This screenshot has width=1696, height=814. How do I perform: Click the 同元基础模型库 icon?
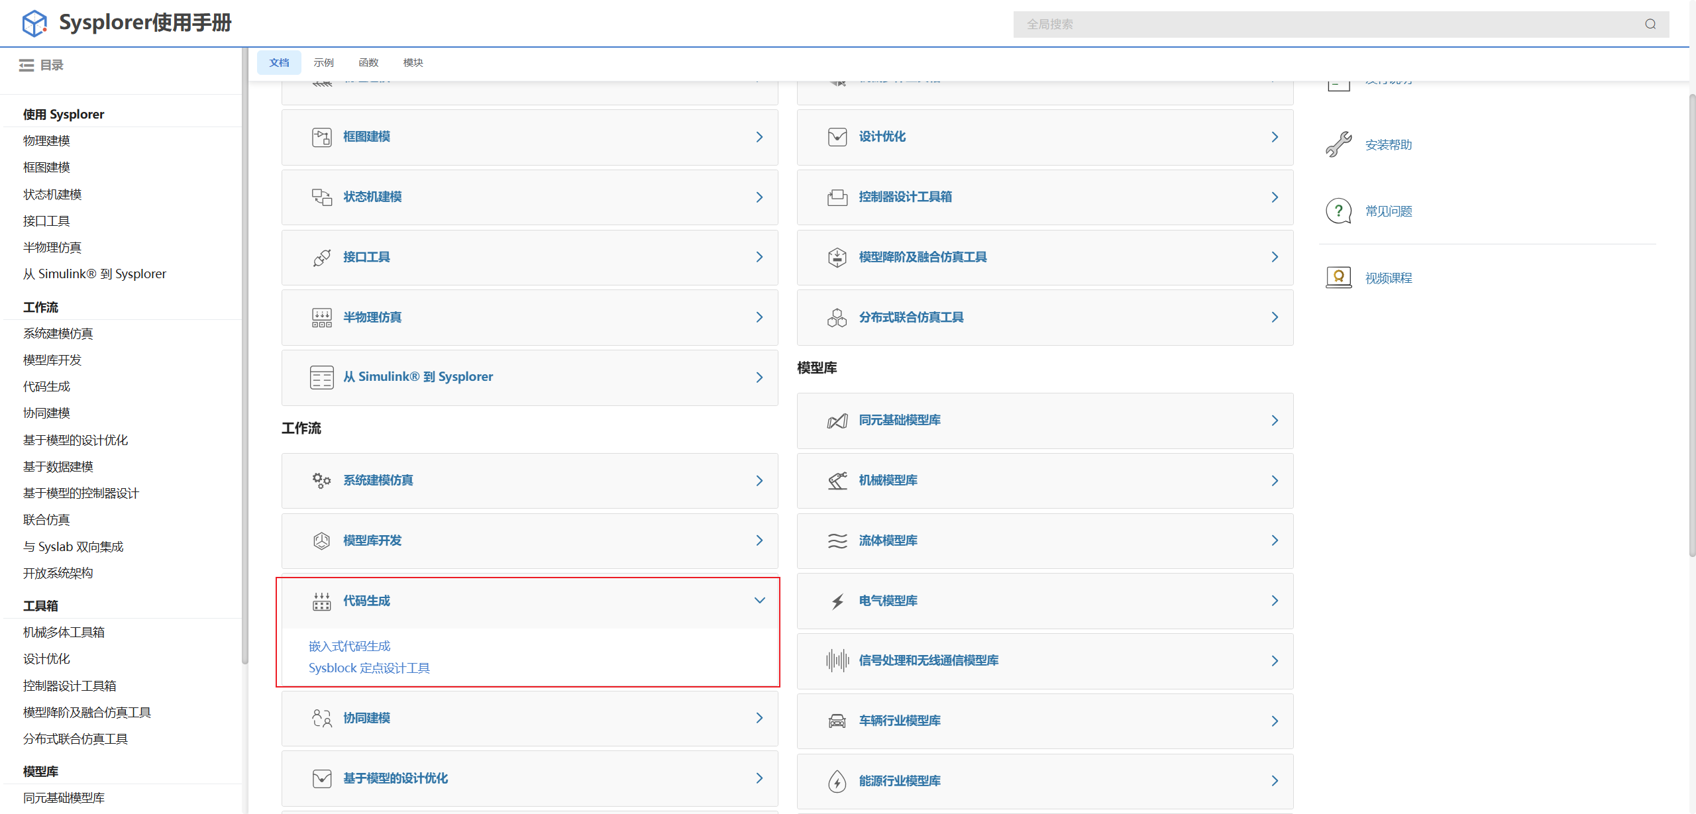click(x=837, y=421)
